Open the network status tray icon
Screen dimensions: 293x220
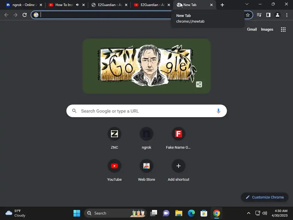tap(258, 213)
